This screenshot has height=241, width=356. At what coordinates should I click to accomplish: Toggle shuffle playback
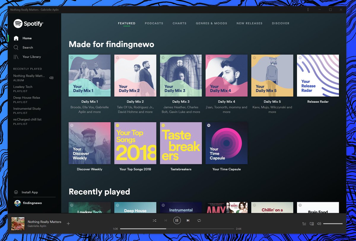154,221
